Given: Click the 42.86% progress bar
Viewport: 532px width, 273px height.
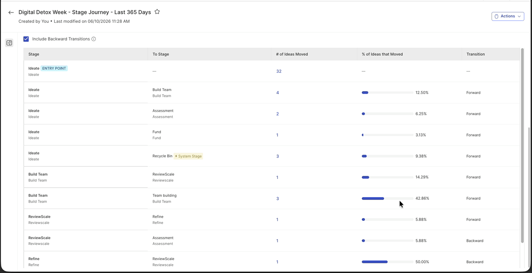Looking at the screenshot, I should [x=388, y=199].
